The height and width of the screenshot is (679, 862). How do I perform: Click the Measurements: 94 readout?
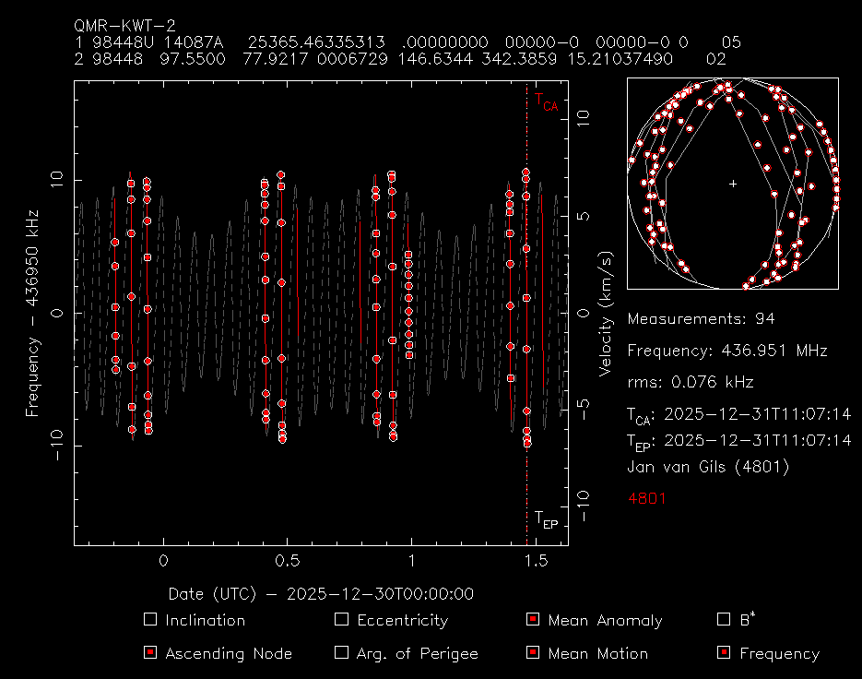(x=701, y=319)
